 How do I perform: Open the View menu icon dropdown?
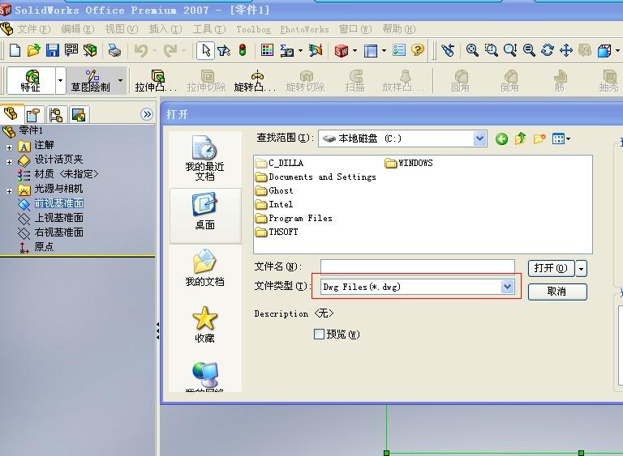pyautogui.click(x=561, y=139)
